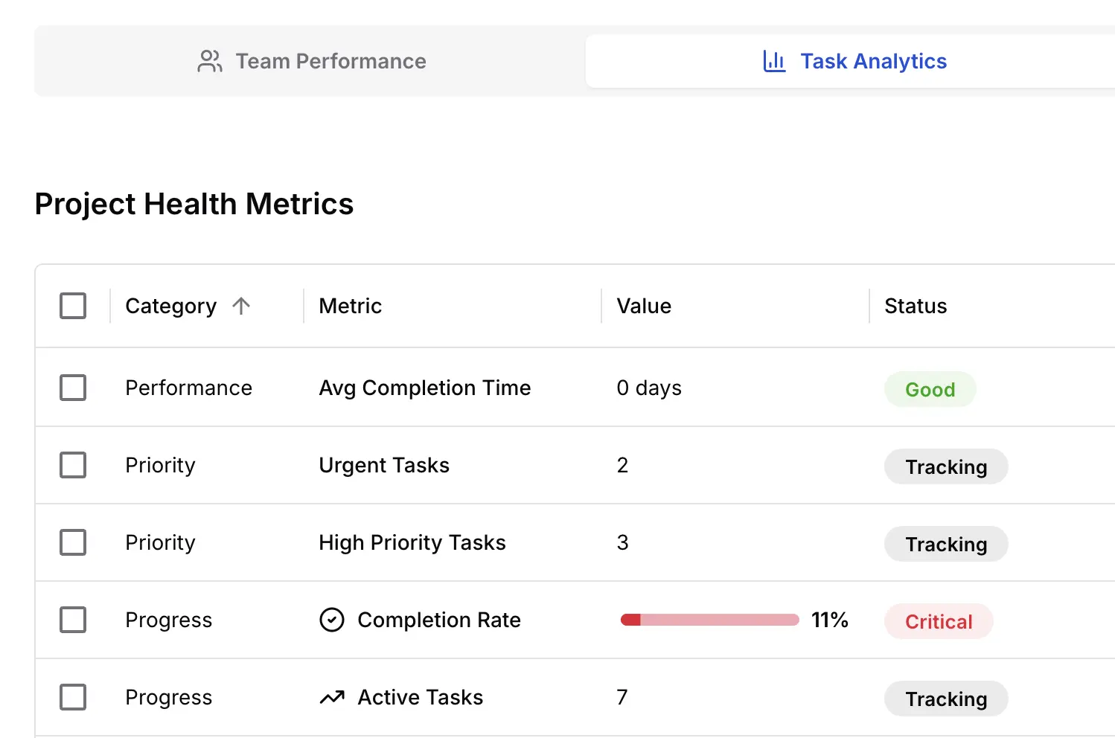Check the checkbox for the Urgent Tasks row
1115x738 pixels.
click(x=72, y=465)
